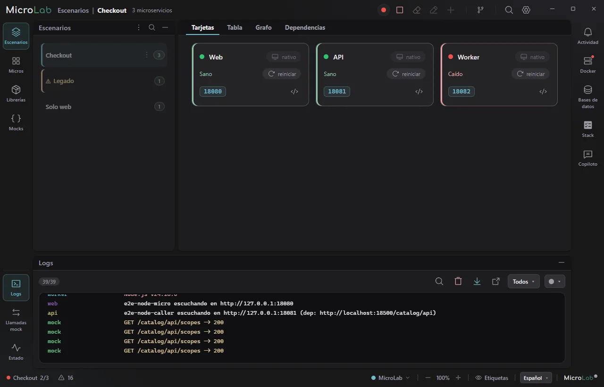Open settings gear in top toolbar

(526, 10)
